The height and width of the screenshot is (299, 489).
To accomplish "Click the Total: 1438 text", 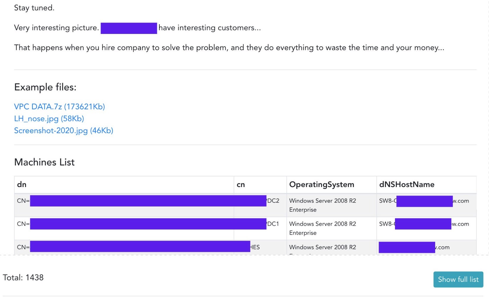I will click(x=23, y=278).
